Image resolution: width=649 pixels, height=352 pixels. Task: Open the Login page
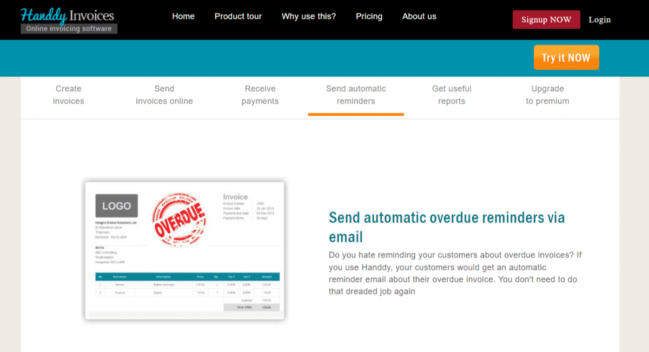tap(599, 19)
